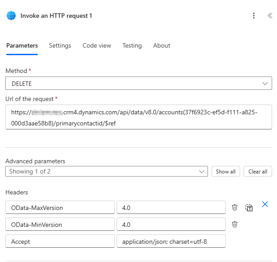Image resolution: width=277 pixels, height=262 pixels.
Task: Open the Parameters tab
Action: pos(22,45)
